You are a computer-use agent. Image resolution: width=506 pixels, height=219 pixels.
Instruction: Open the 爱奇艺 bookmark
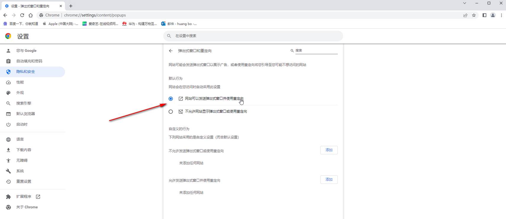[x=100, y=24]
